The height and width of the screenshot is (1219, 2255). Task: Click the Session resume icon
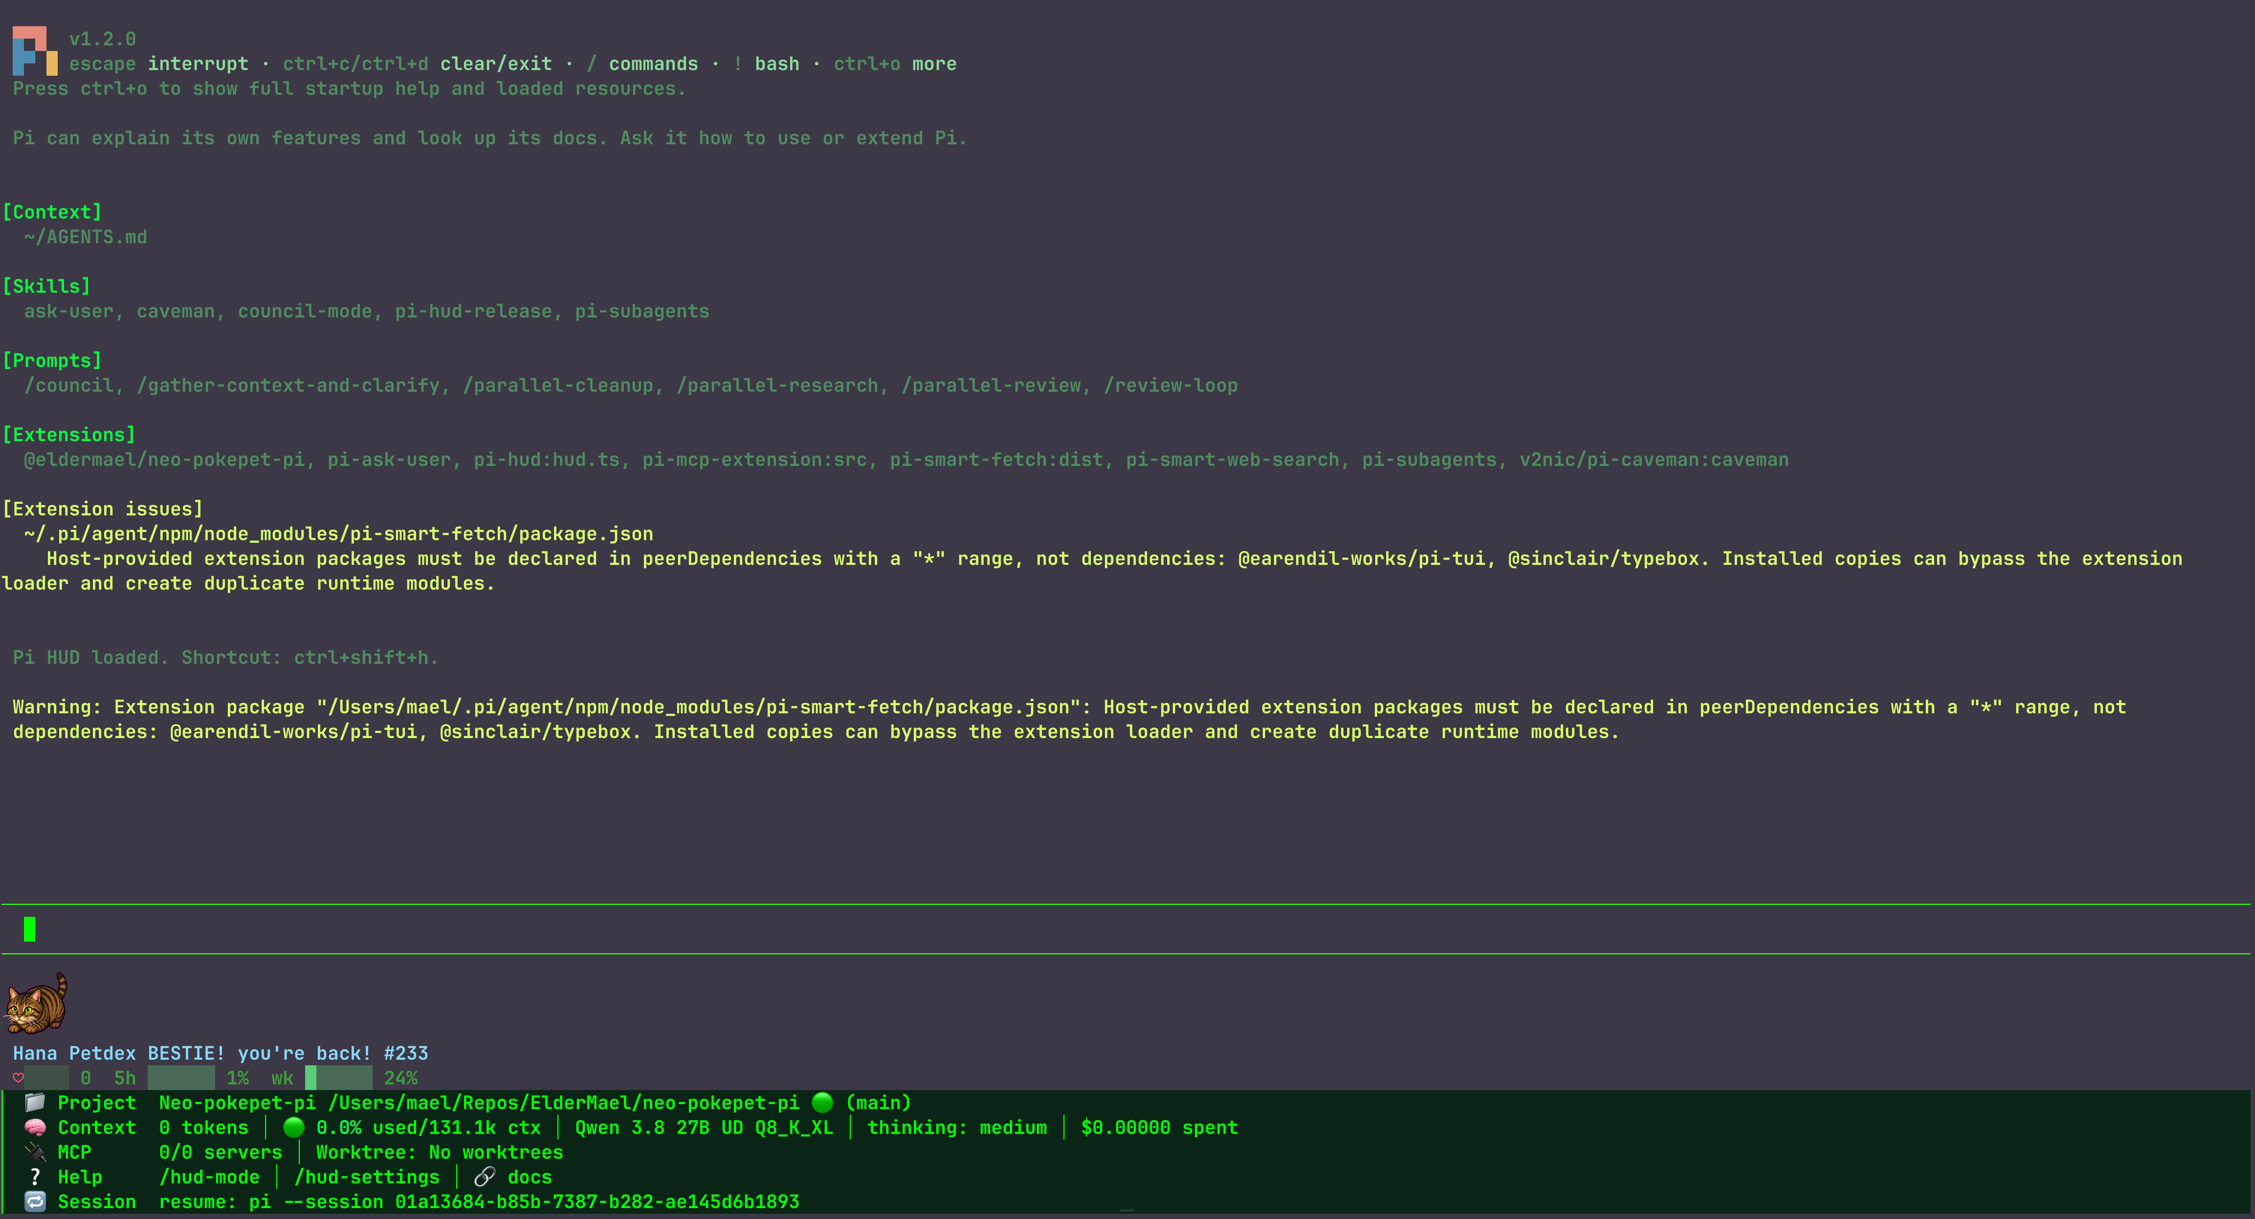(35, 1201)
